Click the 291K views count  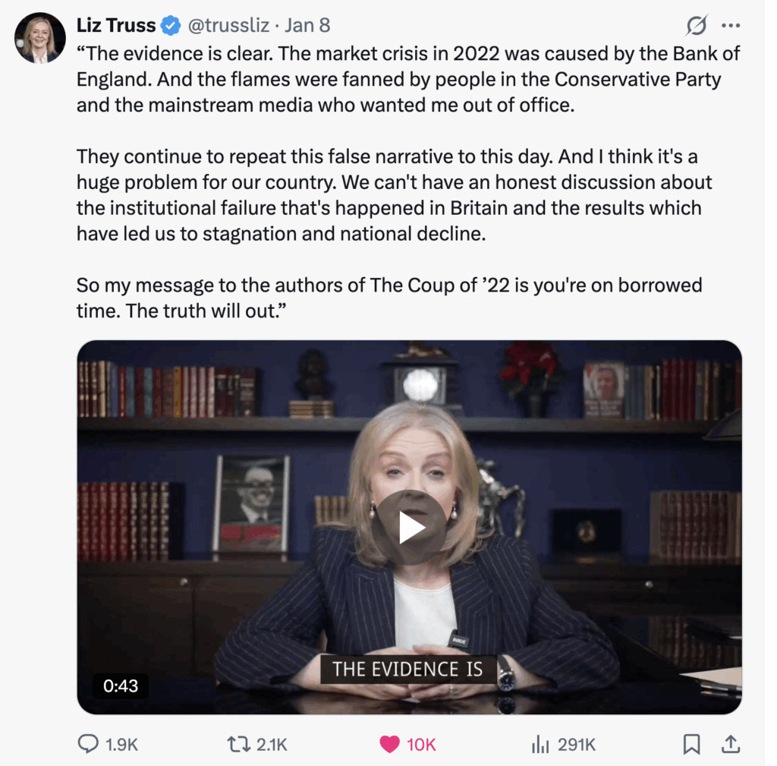[577, 745]
